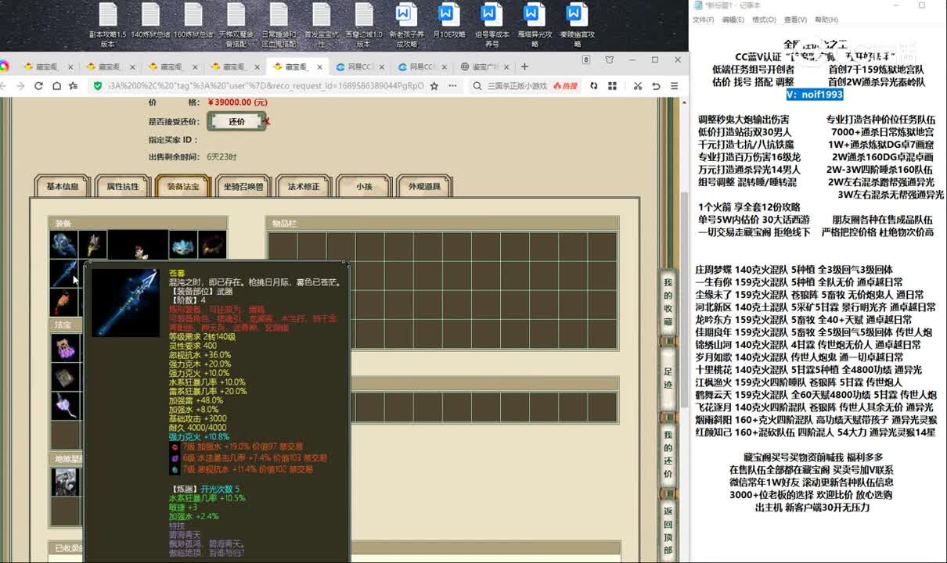Switch to the 基本信息 tab

click(x=63, y=187)
